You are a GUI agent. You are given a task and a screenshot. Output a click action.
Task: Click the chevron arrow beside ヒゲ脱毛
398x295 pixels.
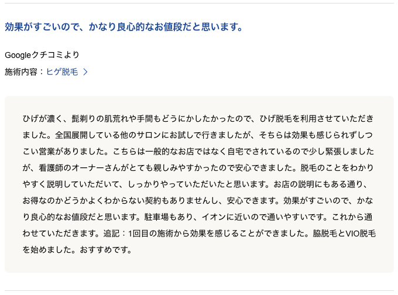85,72
